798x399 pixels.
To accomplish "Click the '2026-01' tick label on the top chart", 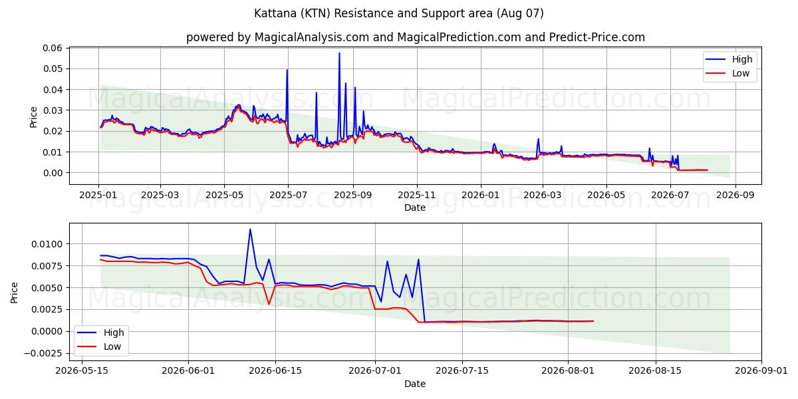I will tap(480, 196).
